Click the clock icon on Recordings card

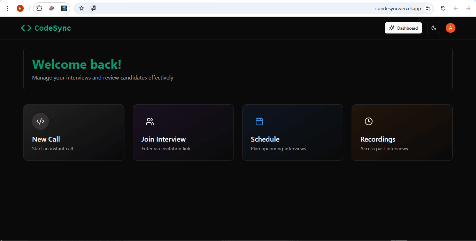point(369,121)
